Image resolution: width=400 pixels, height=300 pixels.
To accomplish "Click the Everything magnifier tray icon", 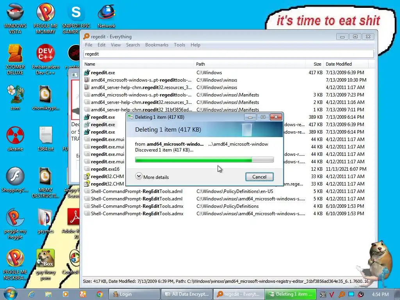I will coord(342,294).
